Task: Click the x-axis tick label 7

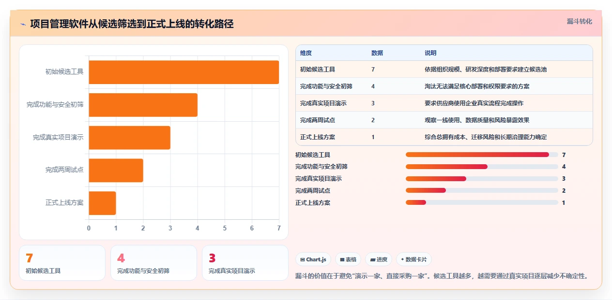Action: (278, 228)
